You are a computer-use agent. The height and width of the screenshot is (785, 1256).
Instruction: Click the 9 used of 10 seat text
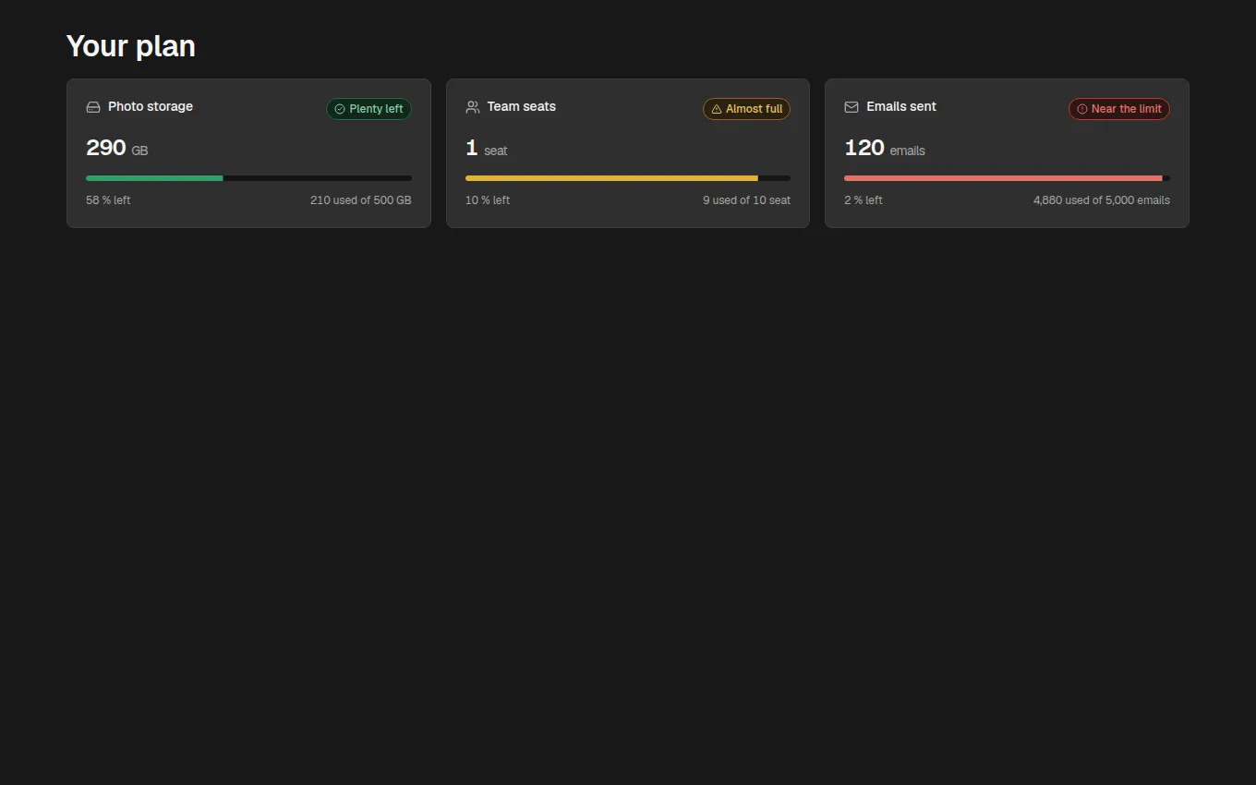(746, 200)
